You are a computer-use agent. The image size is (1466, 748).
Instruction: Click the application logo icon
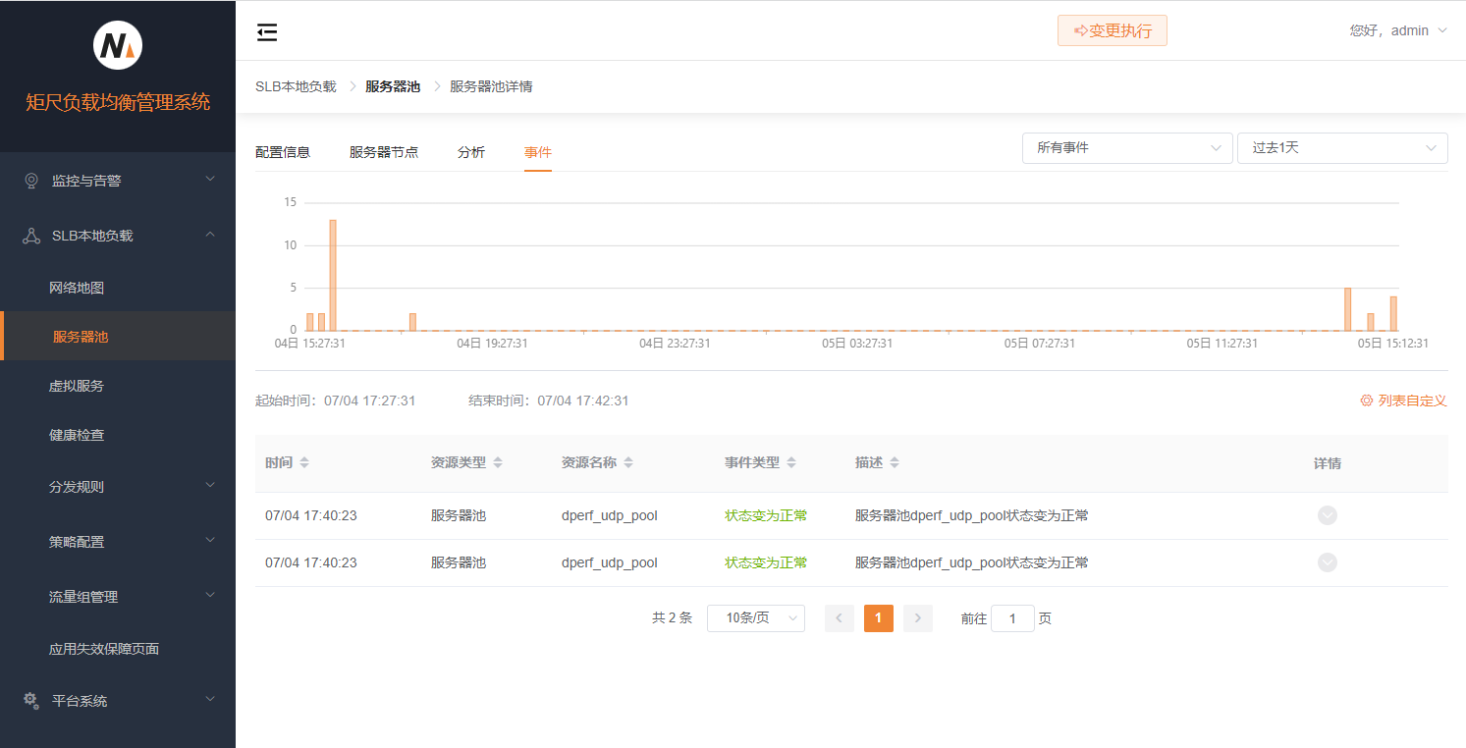[118, 46]
